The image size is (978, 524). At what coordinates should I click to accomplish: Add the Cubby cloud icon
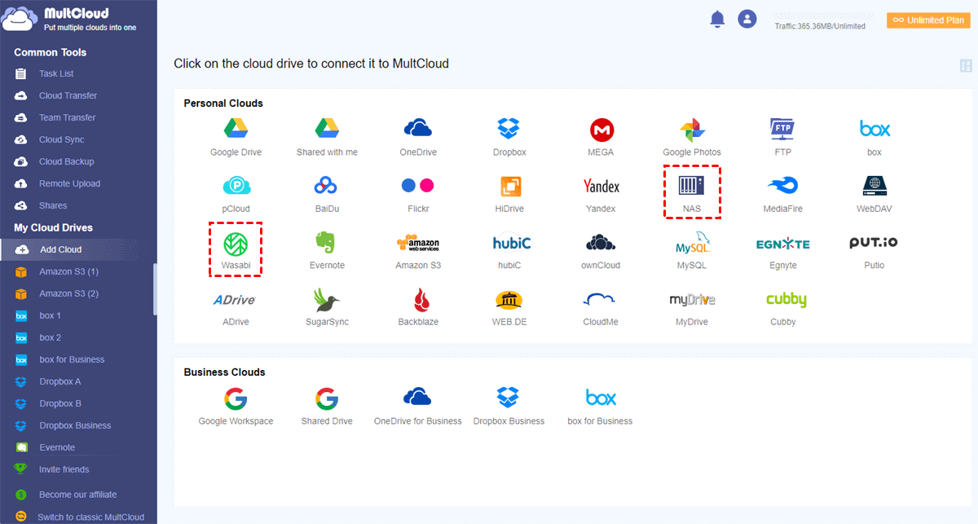point(786,300)
